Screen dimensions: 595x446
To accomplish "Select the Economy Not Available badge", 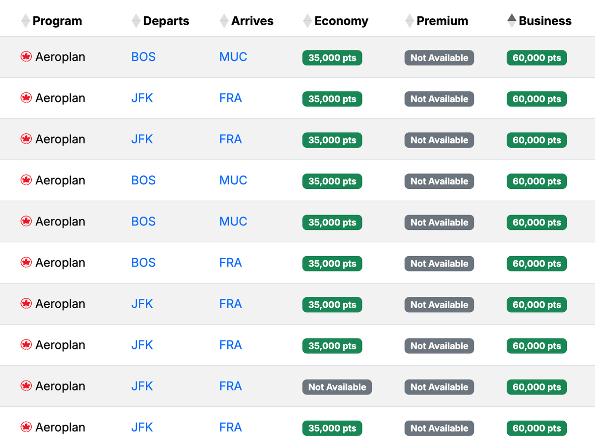I will point(337,387).
